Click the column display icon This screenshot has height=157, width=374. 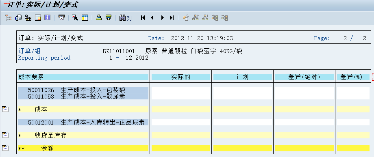(x=85, y=18)
